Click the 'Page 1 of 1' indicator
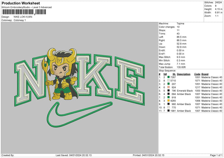This screenshot has height=158, width=224. 216,155
